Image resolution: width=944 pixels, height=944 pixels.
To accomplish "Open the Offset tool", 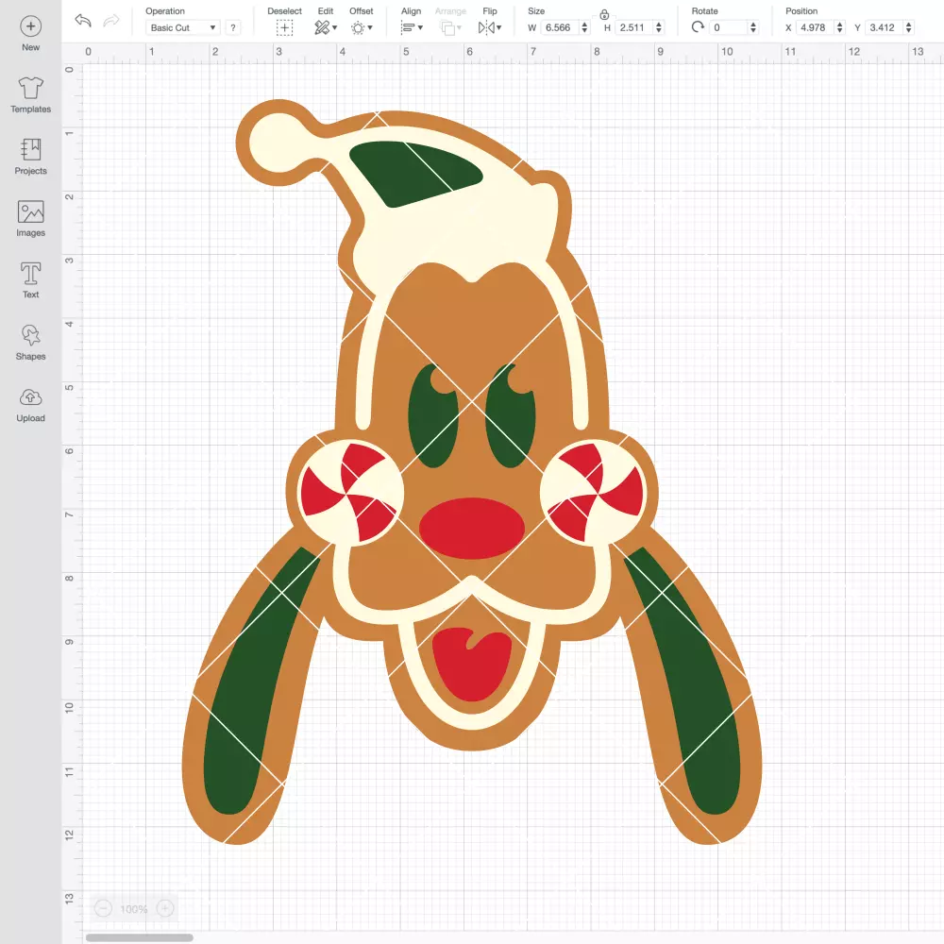I will pyautogui.click(x=362, y=27).
